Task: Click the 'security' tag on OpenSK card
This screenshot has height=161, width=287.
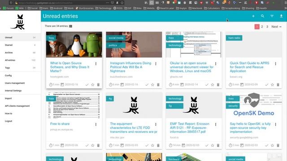Action: click(x=233, y=106)
